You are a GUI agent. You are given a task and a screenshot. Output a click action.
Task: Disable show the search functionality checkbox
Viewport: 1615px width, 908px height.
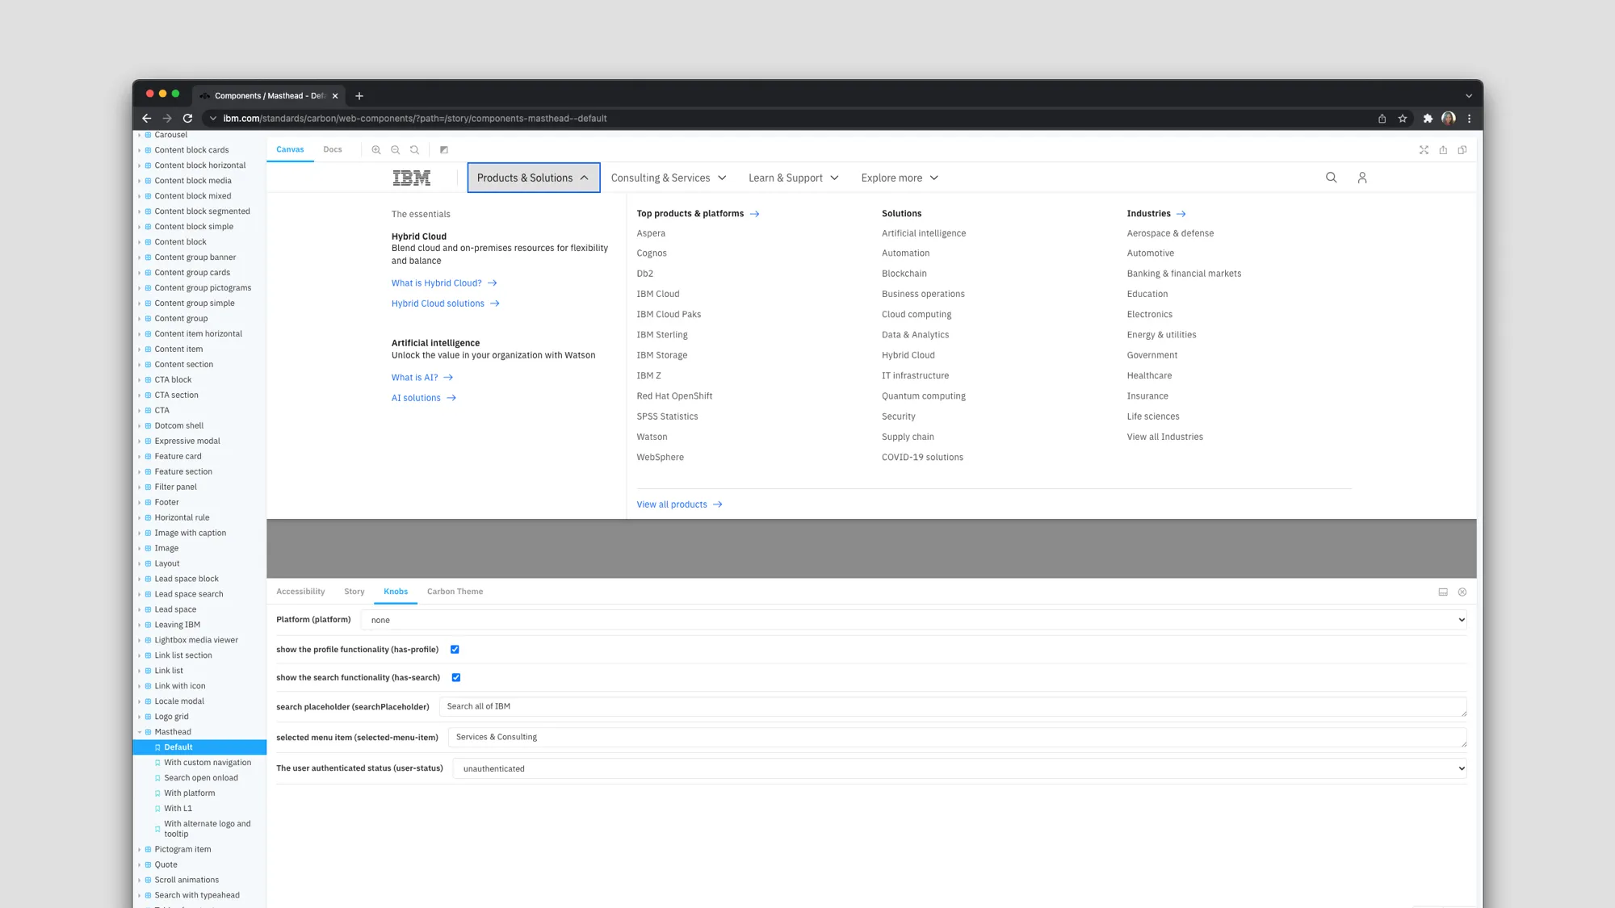[x=455, y=677]
